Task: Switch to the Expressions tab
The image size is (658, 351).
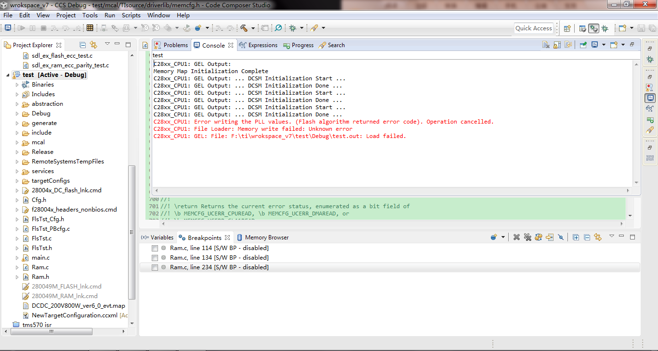Action: pyautogui.click(x=258, y=45)
